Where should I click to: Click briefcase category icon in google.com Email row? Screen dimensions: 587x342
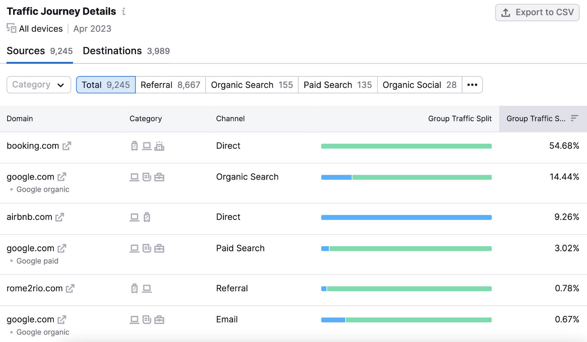(x=159, y=320)
